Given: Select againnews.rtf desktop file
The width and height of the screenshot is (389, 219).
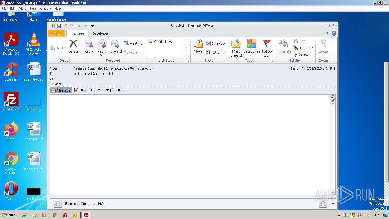Looking at the screenshot, I should point(33,72).
